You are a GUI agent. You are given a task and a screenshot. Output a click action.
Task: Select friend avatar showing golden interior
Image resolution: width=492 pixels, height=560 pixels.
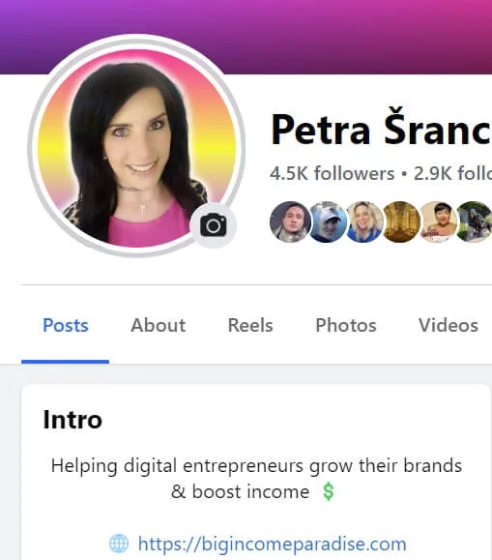tap(402, 221)
